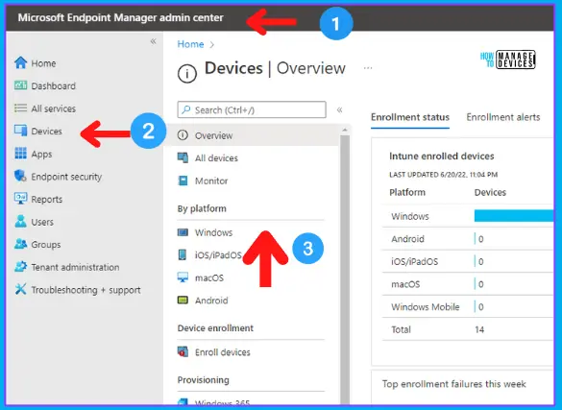Screen dimensions: 562x410
Task: Click the Tenant administration gear icon
Action: coord(20,266)
